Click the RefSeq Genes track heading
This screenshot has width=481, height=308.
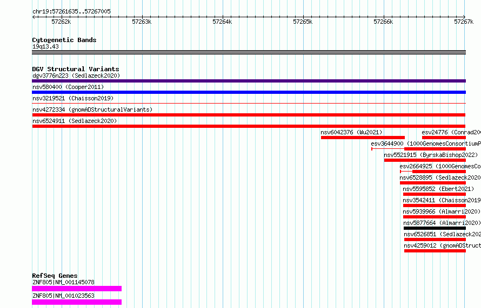(x=55, y=276)
